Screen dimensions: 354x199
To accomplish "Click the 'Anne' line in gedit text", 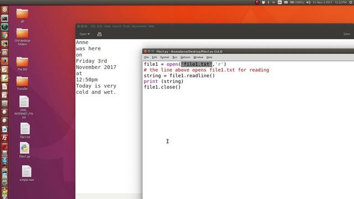I will click(x=82, y=43).
